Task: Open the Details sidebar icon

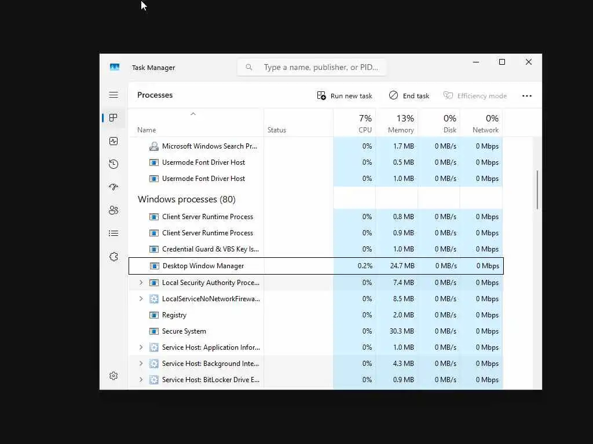Action: coord(114,234)
